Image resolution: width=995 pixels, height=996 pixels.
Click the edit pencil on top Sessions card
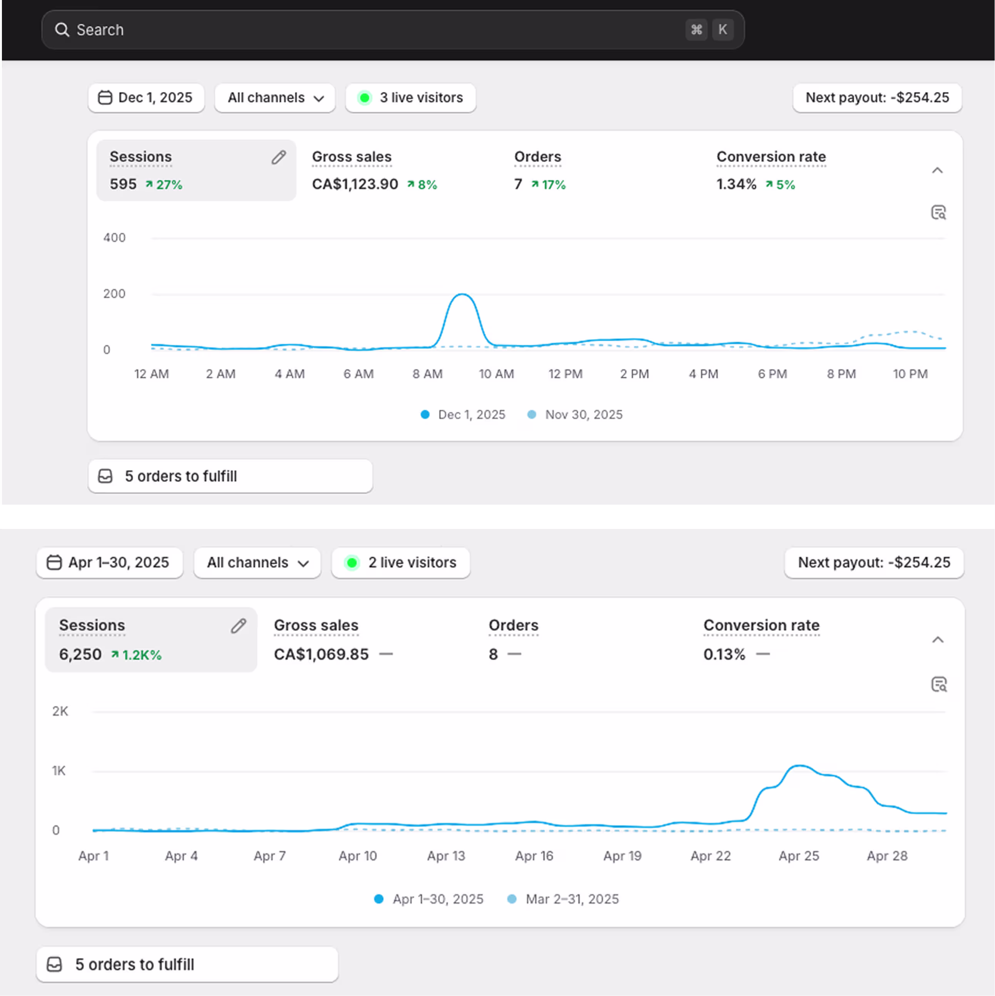pos(279,157)
